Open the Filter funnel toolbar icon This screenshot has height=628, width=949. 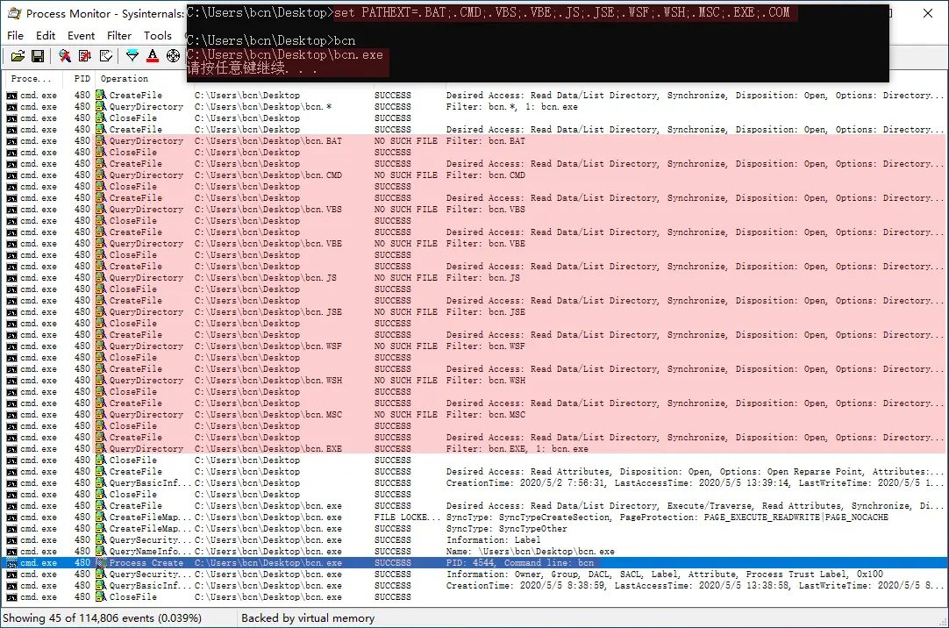pyautogui.click(x=132, y=56)
